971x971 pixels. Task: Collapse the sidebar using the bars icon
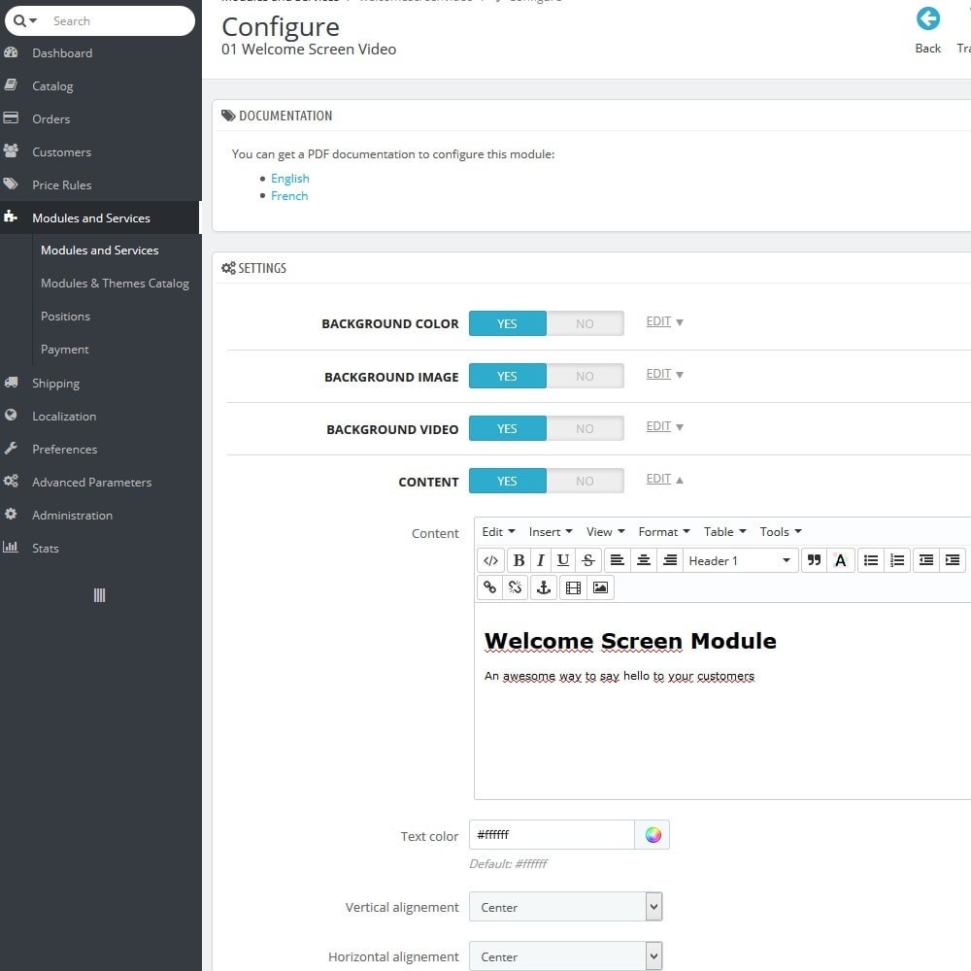[99, 595]
